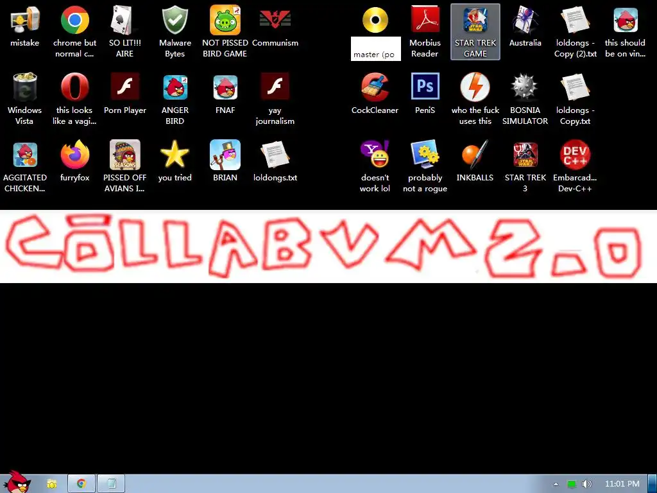Select the yellow disc desktop icon
The image size is (657, 493).
click(x=375, y=20)
